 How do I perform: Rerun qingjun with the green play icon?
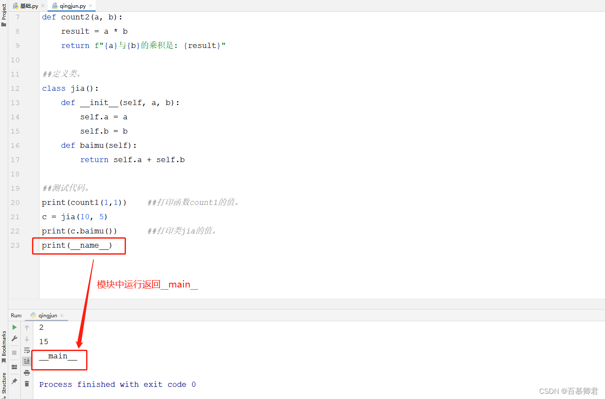click(x=14, y=327)
